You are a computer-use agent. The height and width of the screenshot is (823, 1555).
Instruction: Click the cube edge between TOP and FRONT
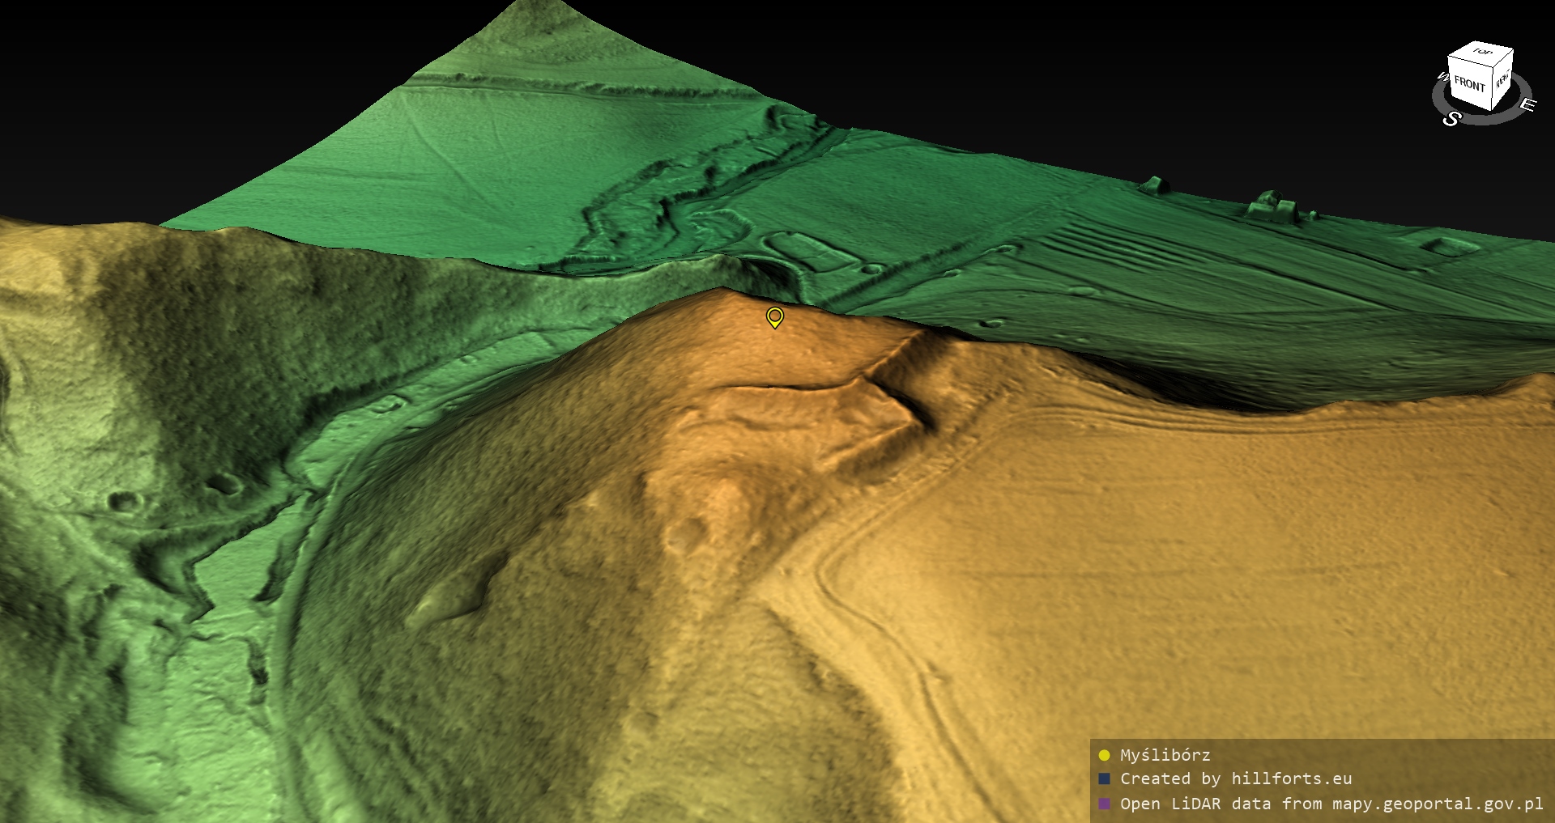tap(1470, 62)
